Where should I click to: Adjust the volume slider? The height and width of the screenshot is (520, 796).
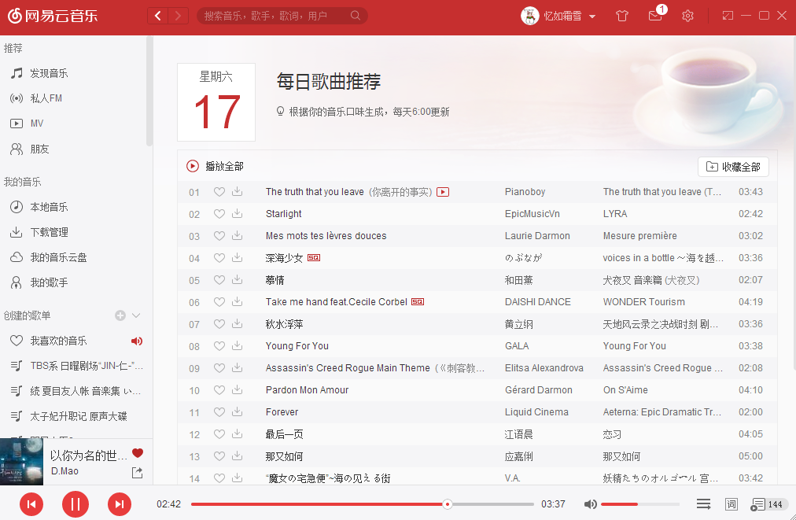(x=640, y=504)
